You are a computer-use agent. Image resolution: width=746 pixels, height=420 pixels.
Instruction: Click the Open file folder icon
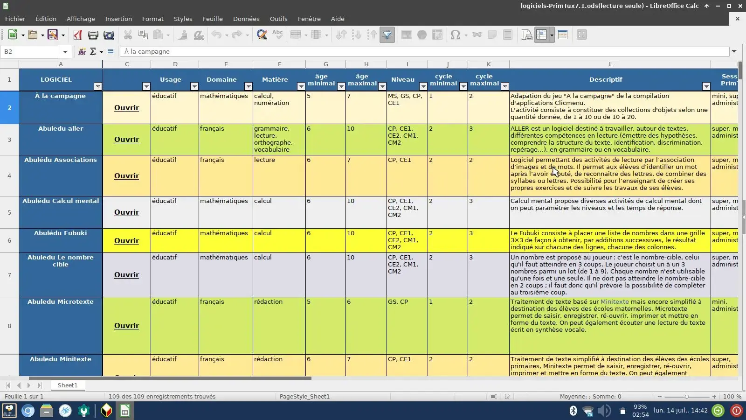click(32, 35)
